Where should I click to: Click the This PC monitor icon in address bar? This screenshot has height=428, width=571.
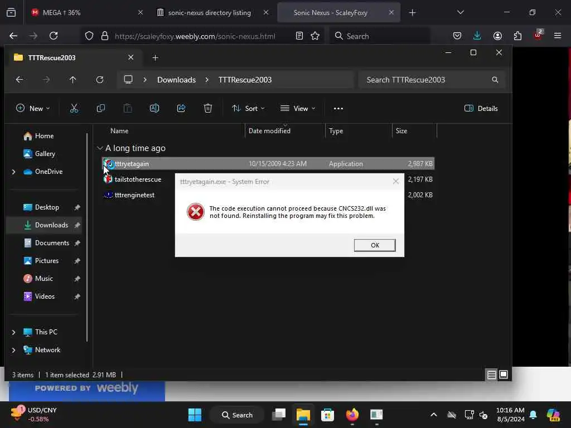click(128, 80)
